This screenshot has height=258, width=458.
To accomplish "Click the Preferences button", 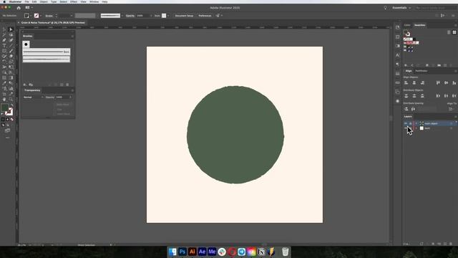I will (205, 16).
